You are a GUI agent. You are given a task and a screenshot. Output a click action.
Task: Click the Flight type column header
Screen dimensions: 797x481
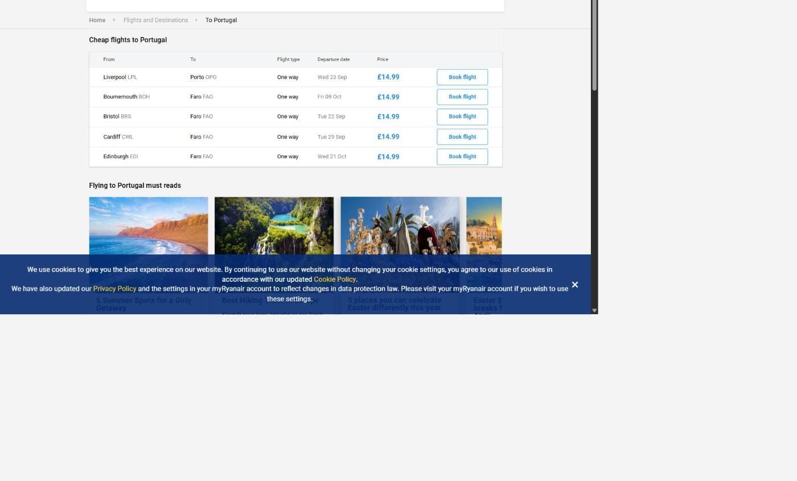(289, 59)
